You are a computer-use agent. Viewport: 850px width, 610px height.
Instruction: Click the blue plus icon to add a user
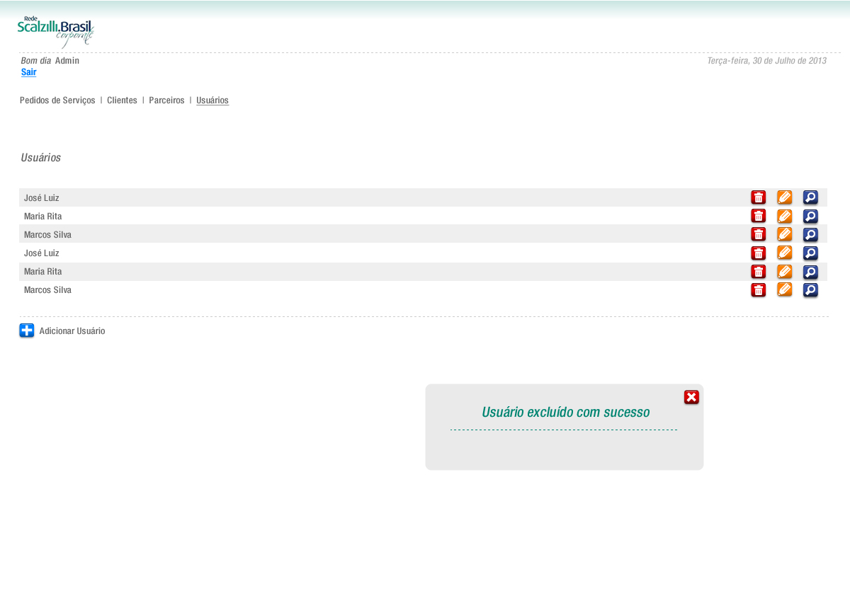[x=27, y=330]
